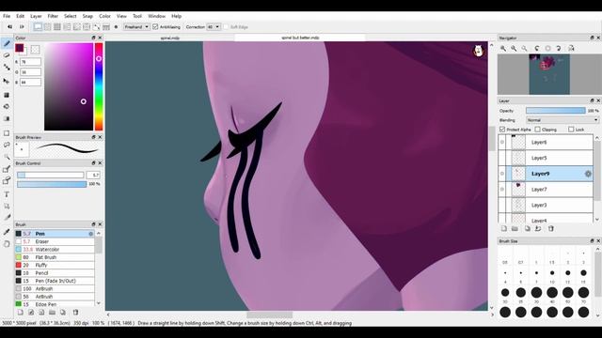Add a layer folder in Layer panel

[x=515, y=229]
